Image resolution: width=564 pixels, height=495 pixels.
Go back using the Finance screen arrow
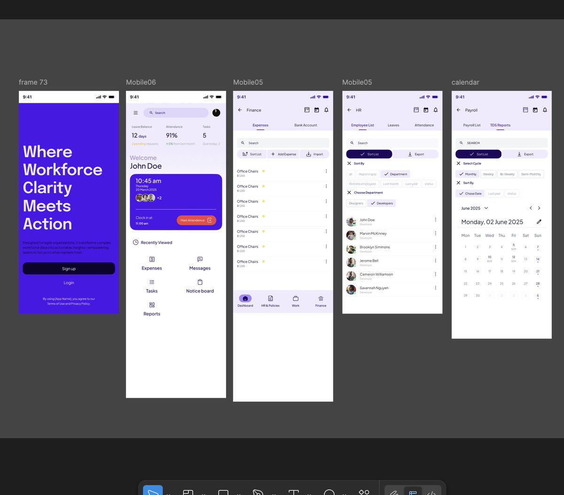pos(240,110)
